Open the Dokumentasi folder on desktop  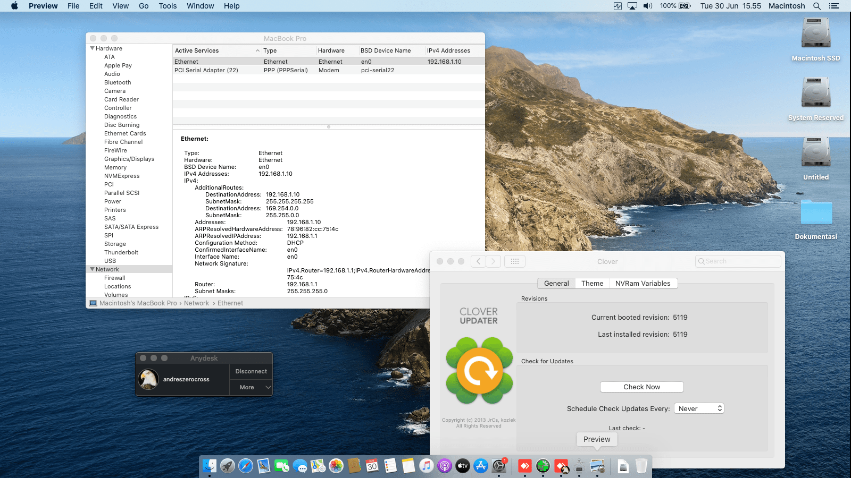pyautogui.click(x=815, y=213)
